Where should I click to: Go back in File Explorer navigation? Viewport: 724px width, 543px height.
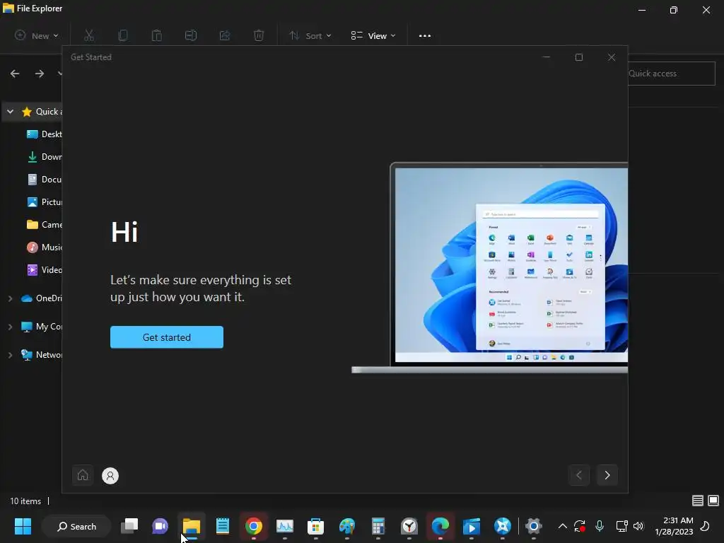pos(15,74)
